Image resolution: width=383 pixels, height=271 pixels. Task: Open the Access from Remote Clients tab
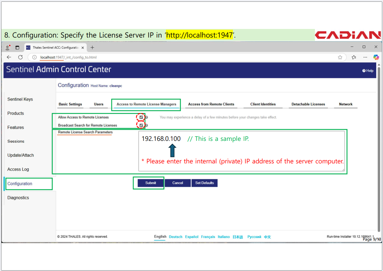coord(211,104)
